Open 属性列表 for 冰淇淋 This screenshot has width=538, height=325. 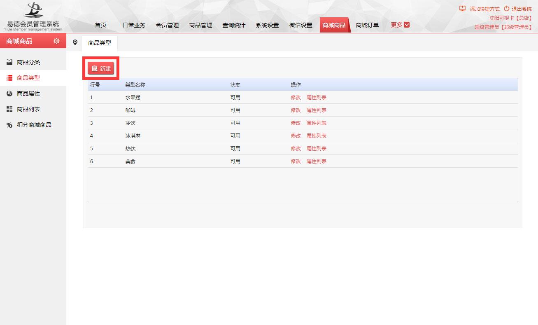[316, 136]
